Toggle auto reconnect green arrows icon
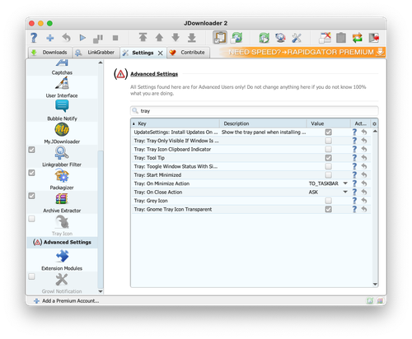Image resolution: width=412 pixels, height=339 pixels. tap(236, 38)
